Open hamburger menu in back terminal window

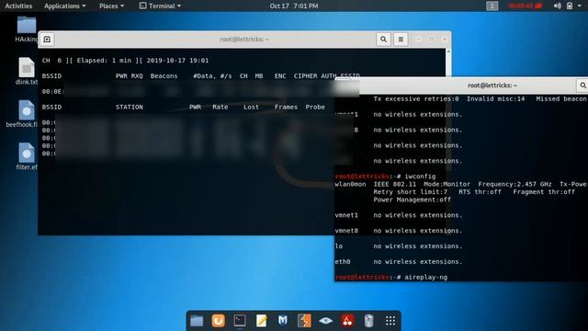click(x=401, y=39)
